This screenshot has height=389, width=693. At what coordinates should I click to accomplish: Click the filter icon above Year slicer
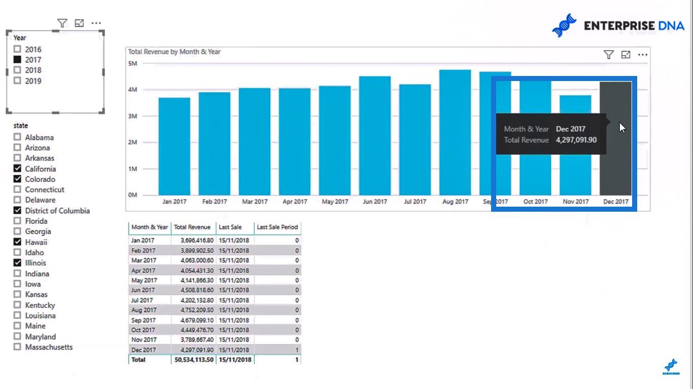click(x=62, y=23)
